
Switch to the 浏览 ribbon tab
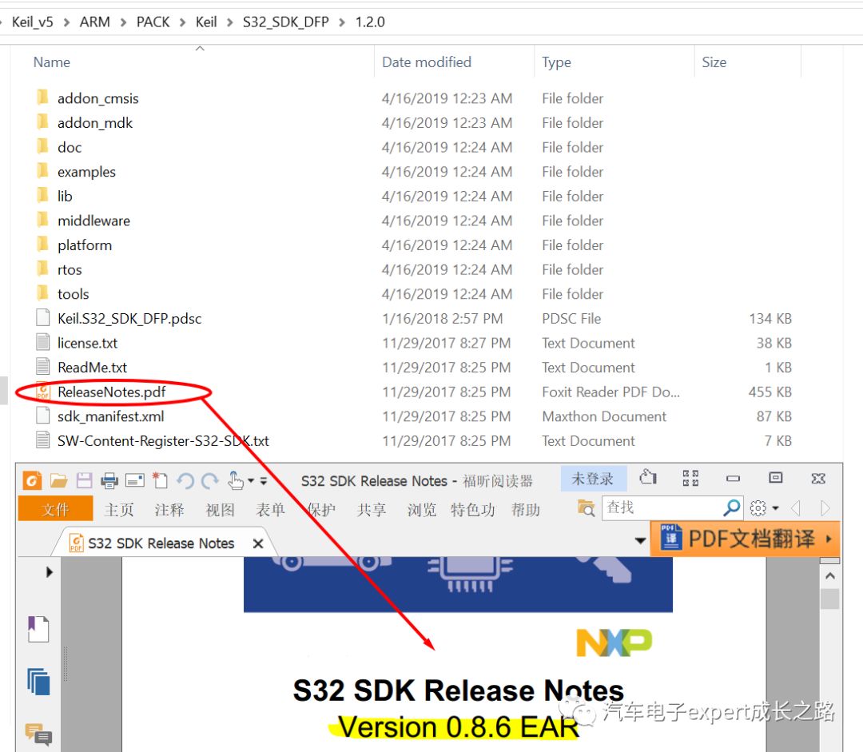click(x=422, y=510)
